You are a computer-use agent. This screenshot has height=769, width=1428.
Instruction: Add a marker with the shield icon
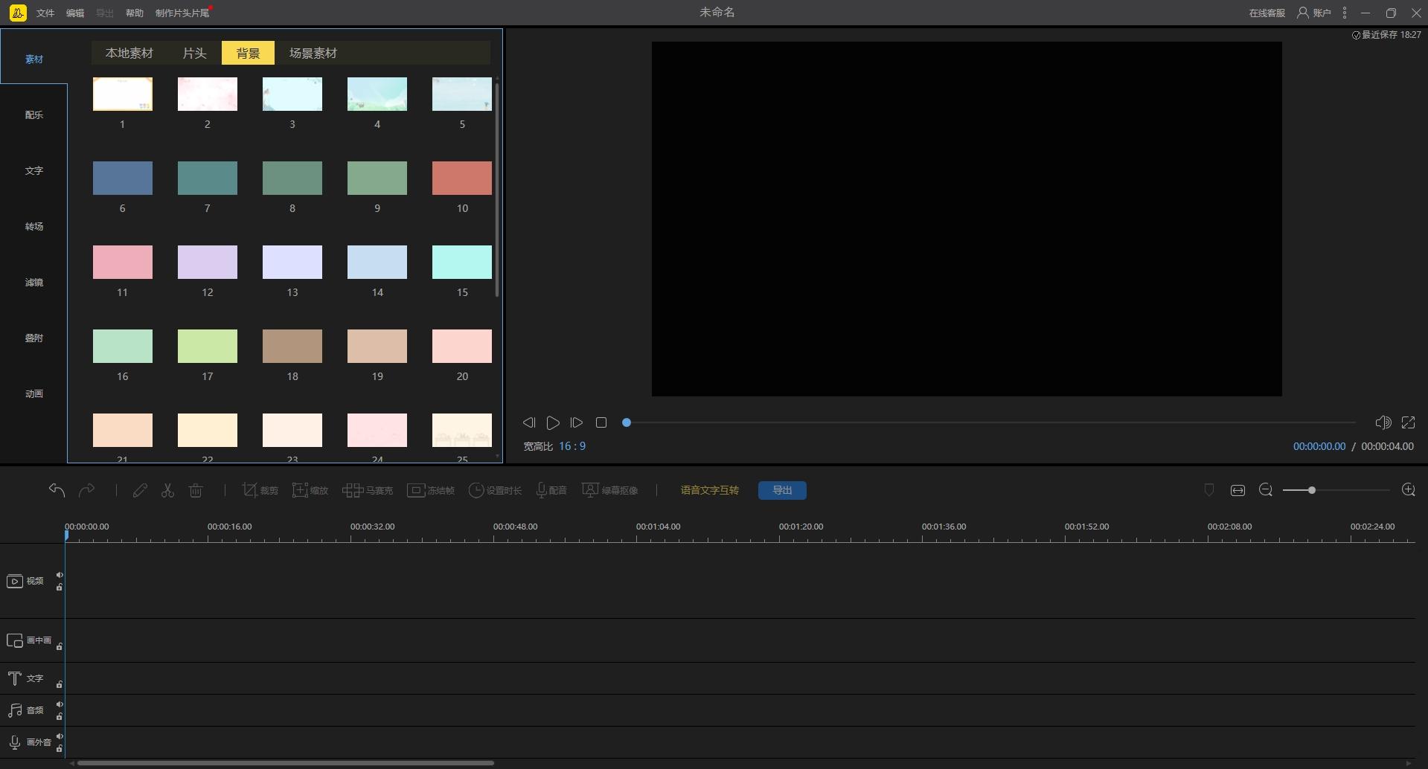click(1209, 490)
